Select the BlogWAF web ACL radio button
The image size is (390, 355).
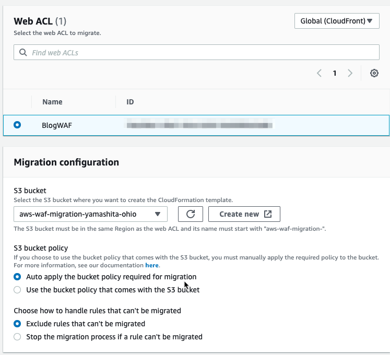click(x=17, y=125)
